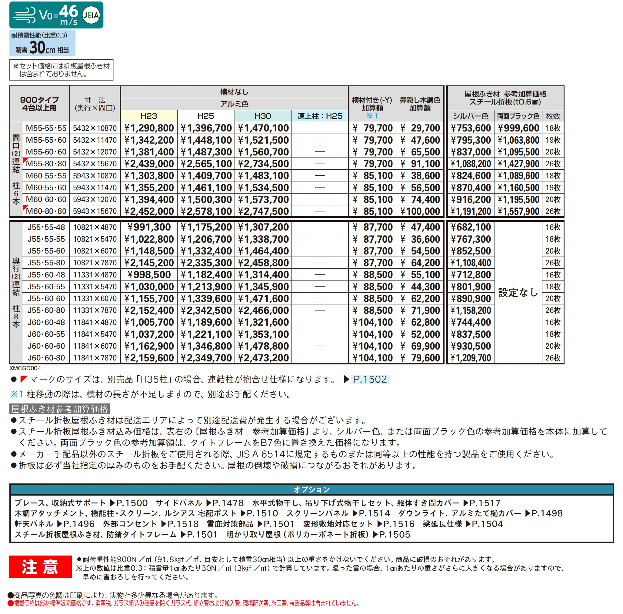The width and height of the screenshot is (623, 614).
Task: Click the ※セット価格 note box
Action: [61, 70]
